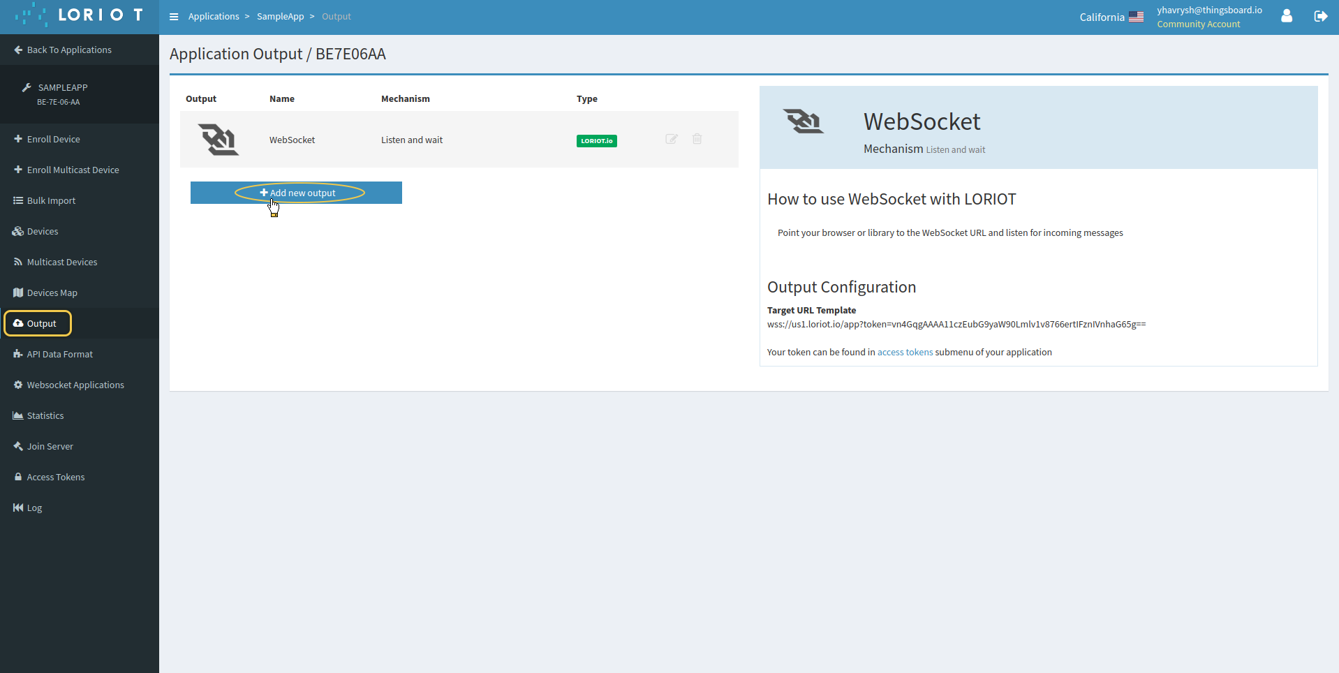Screen dimensions: 1339x673
Task: Click the logout icon
Action: (1320, 16)
